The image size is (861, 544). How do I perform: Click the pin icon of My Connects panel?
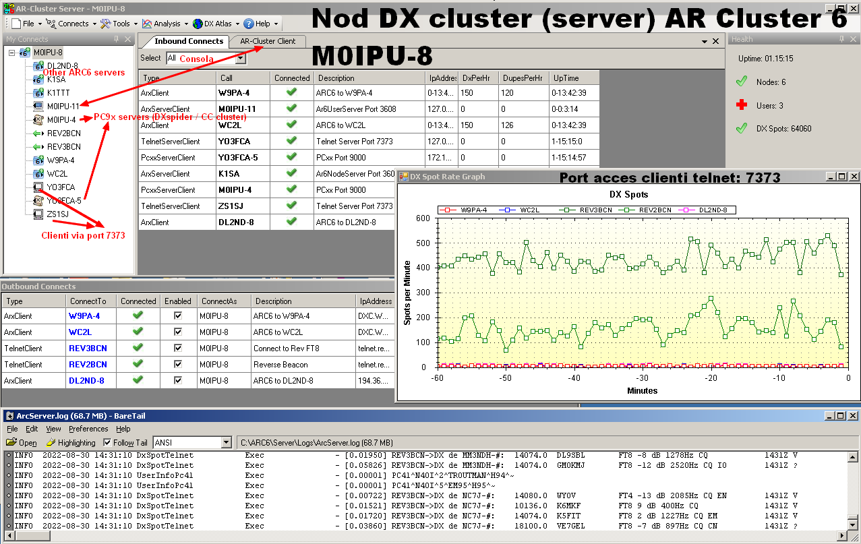tap(115, 39)
